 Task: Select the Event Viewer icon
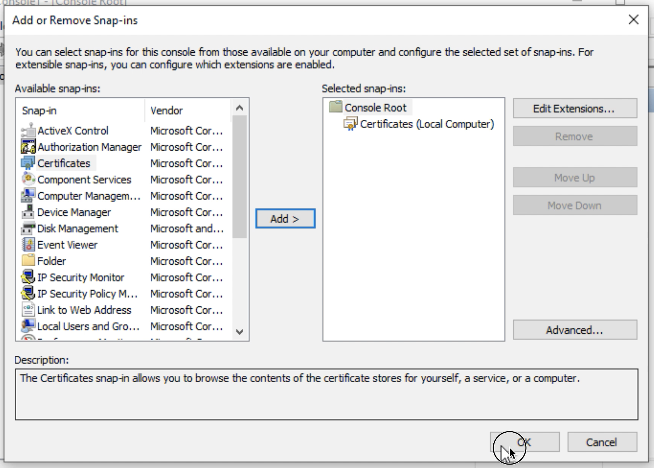click(x=28, y=245)
